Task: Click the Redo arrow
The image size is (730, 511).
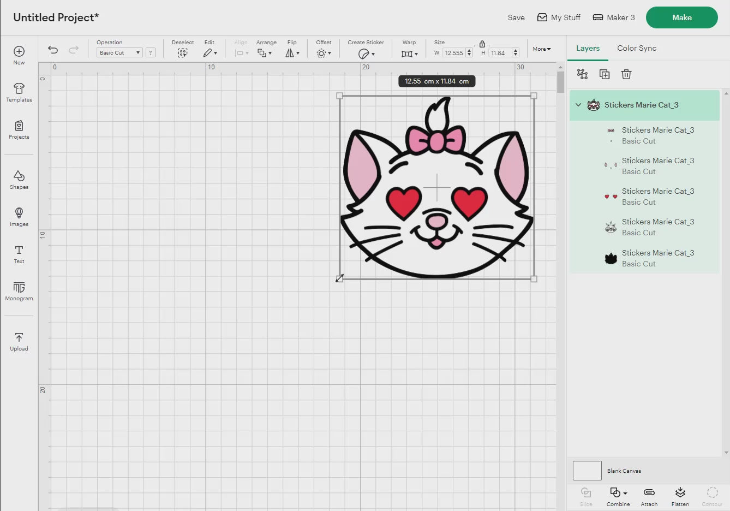Action: 74,50
